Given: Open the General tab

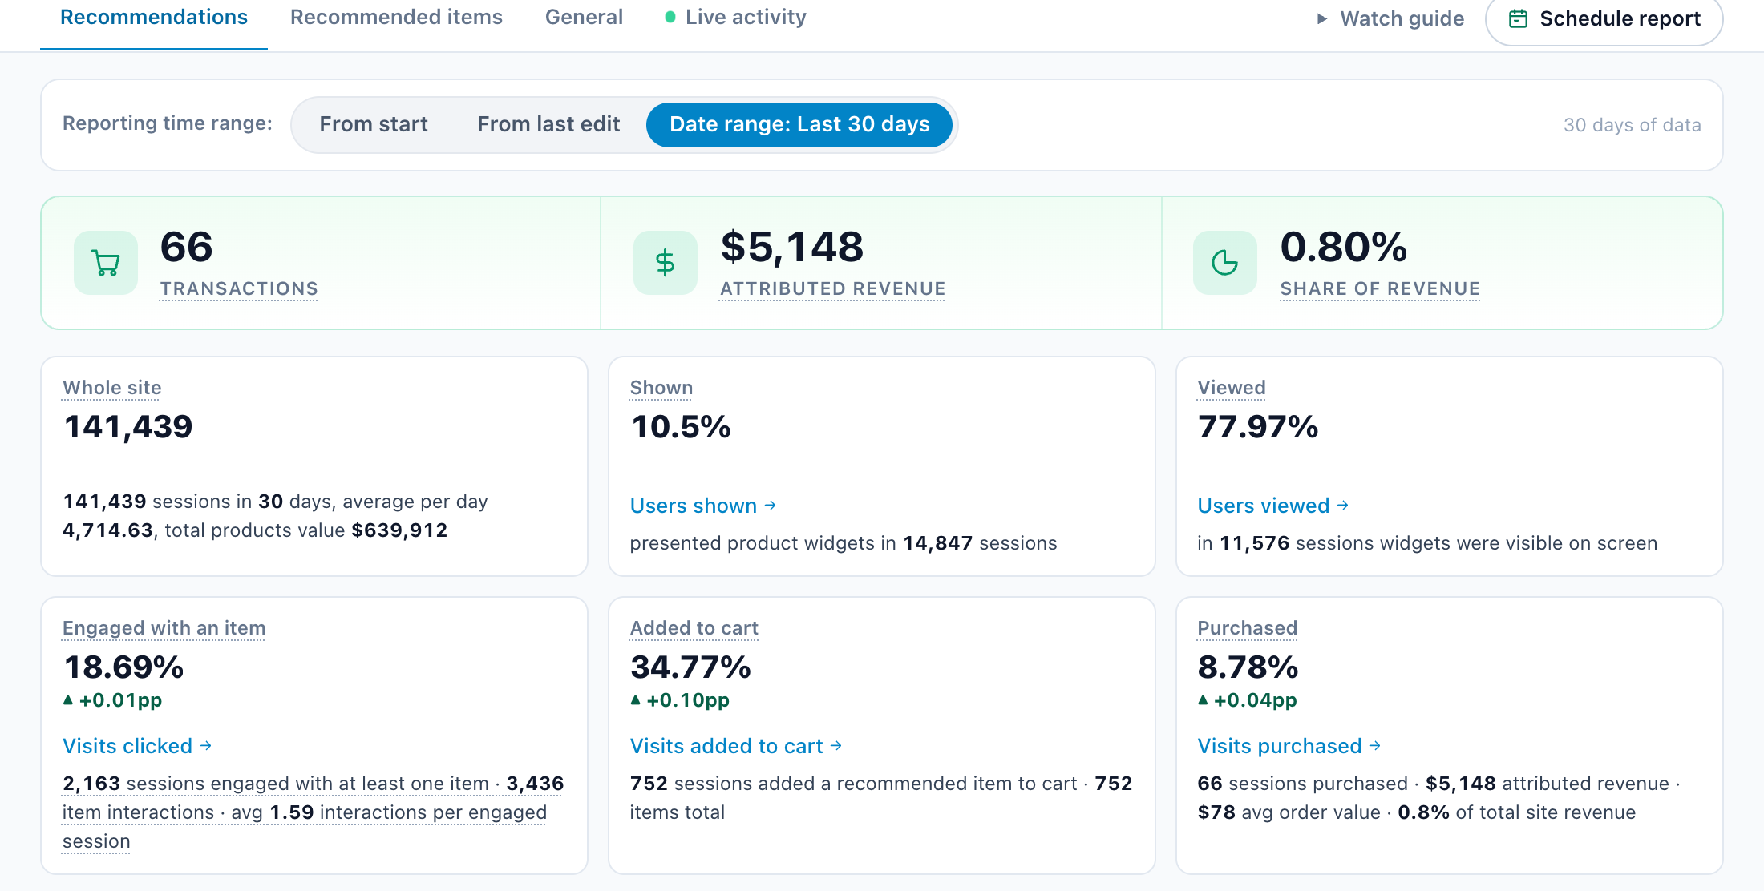Looking at the screenshot, I should tap(584, 18).
